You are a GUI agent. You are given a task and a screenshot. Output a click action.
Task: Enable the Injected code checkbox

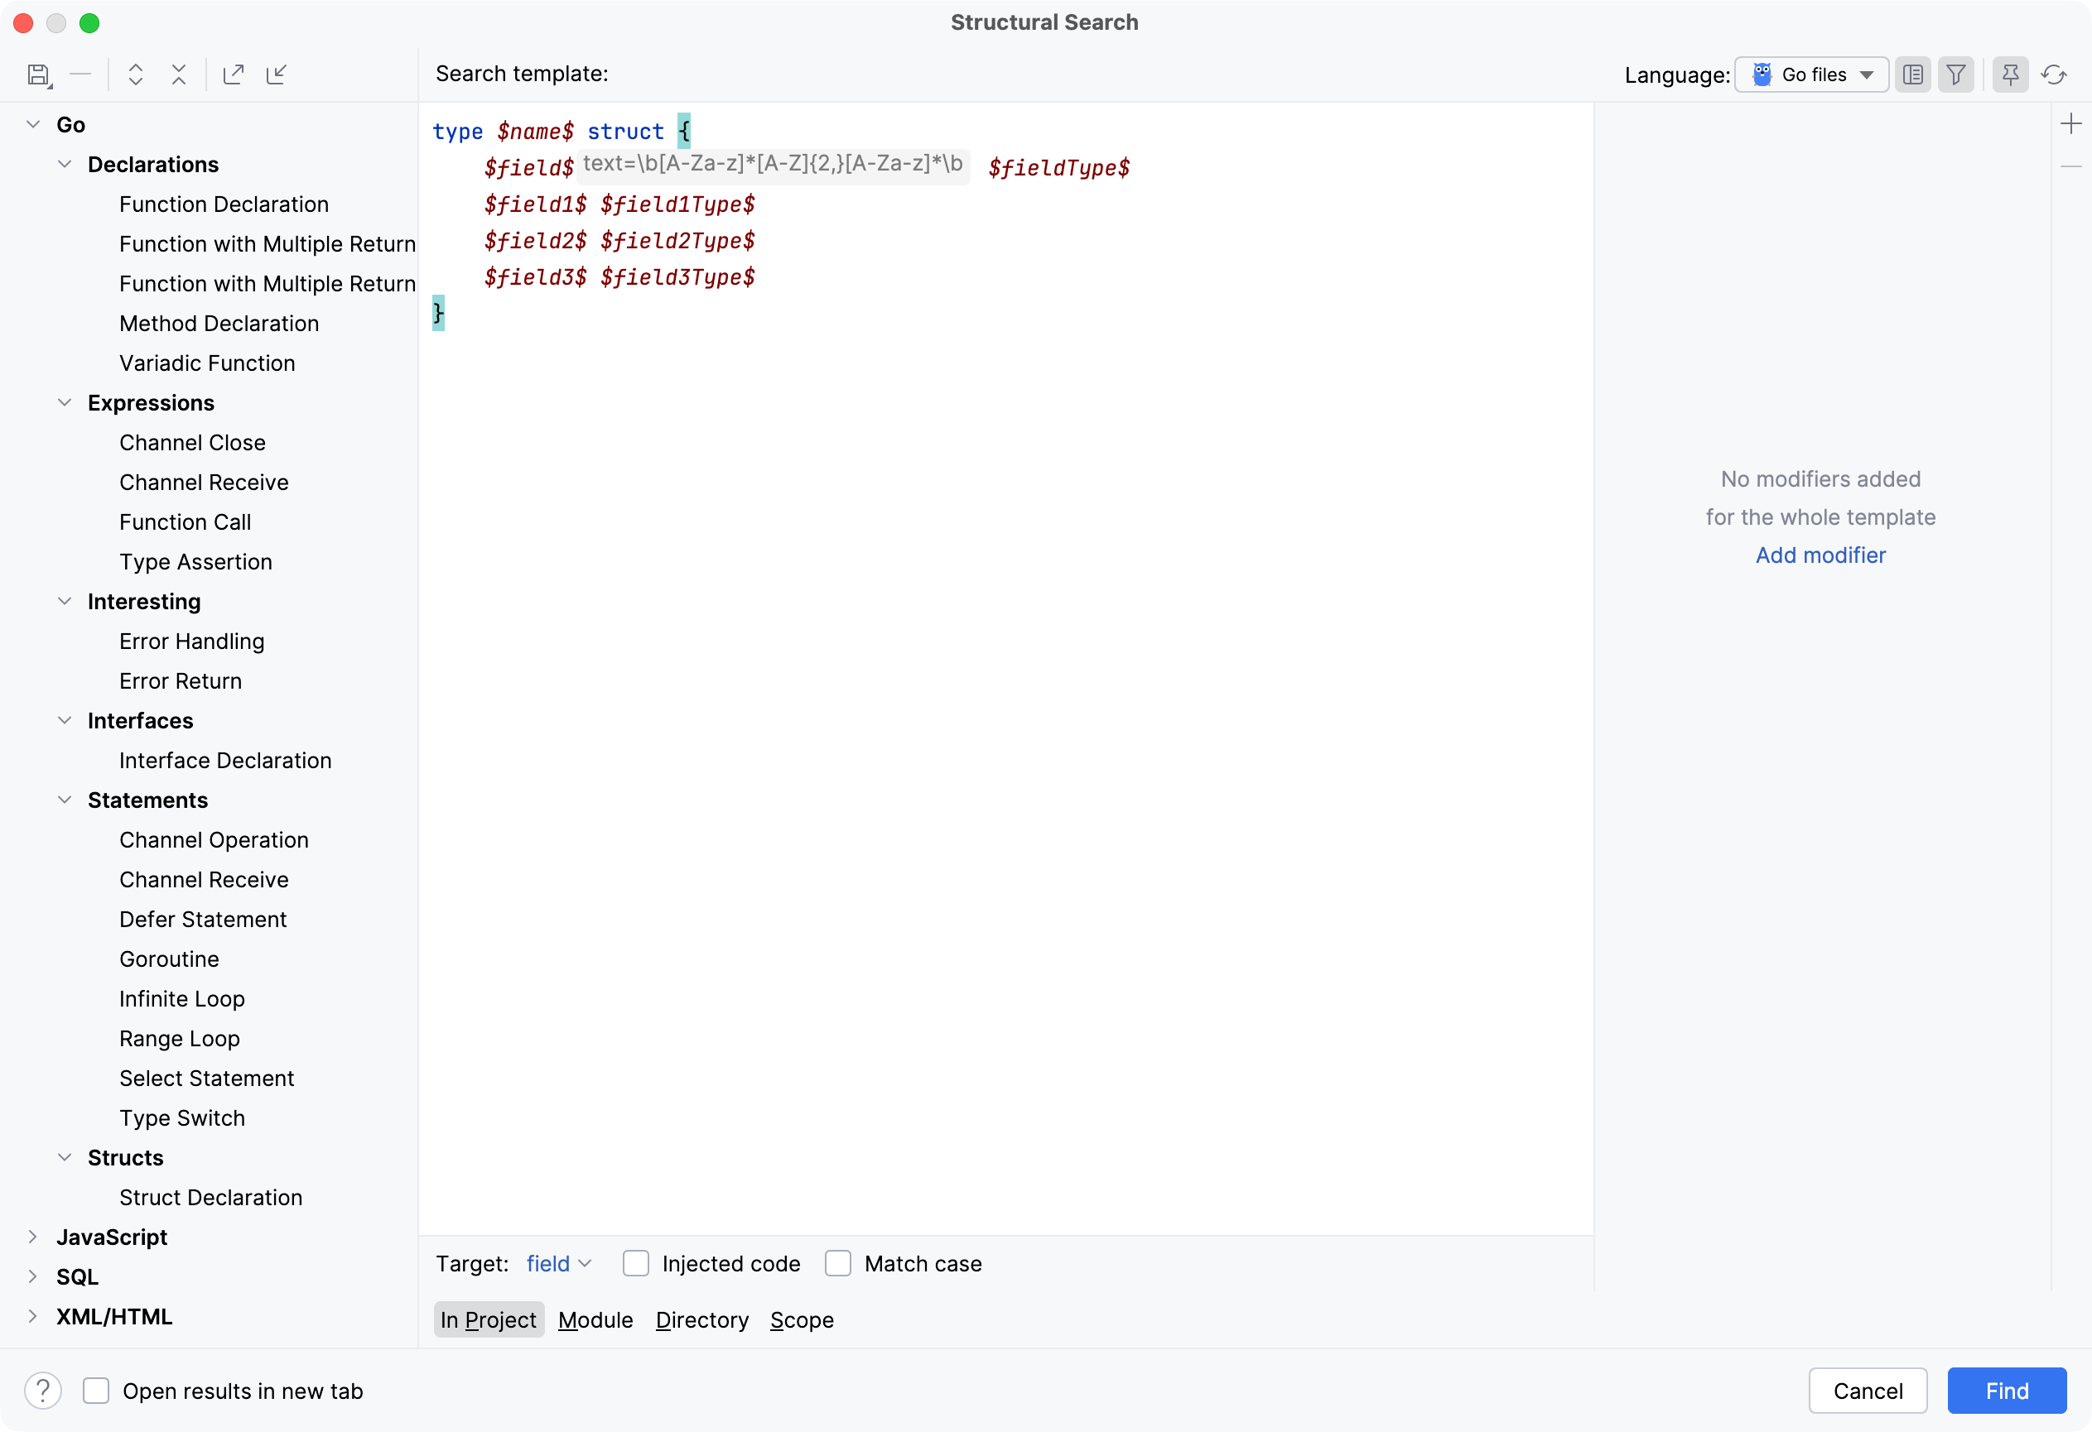(x=635, y=1263)
